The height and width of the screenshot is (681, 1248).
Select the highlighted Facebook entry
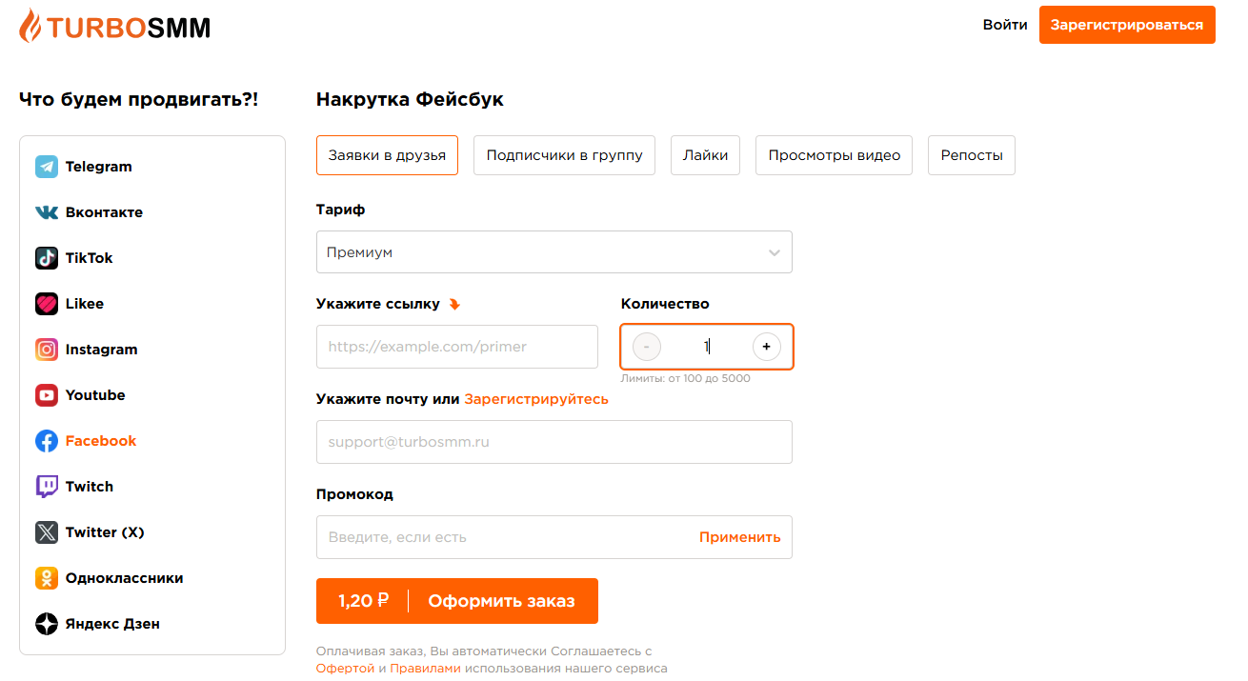[101, 441]
